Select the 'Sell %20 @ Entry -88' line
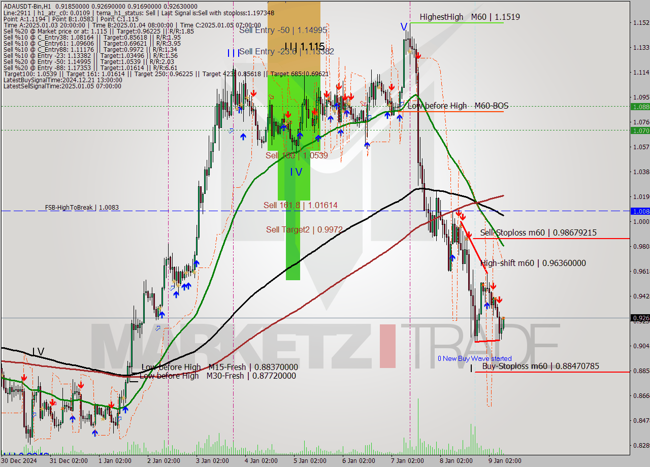 pyautogui.click(x=90, y=68)
